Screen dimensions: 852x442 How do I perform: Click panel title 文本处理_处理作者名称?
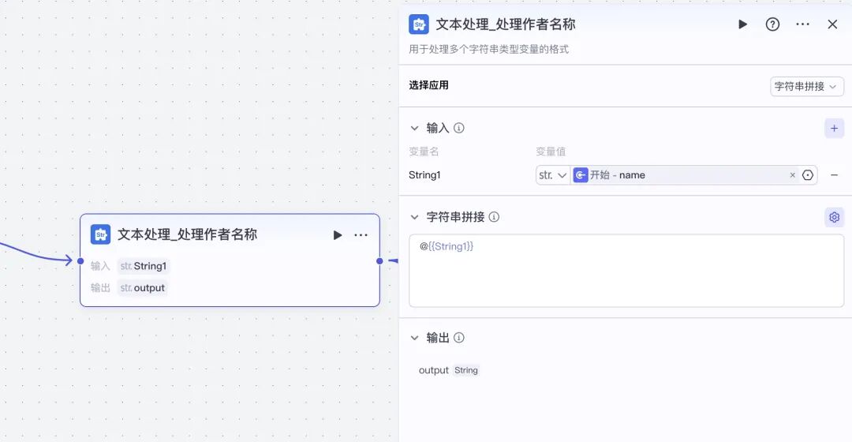tap(506, 24)
